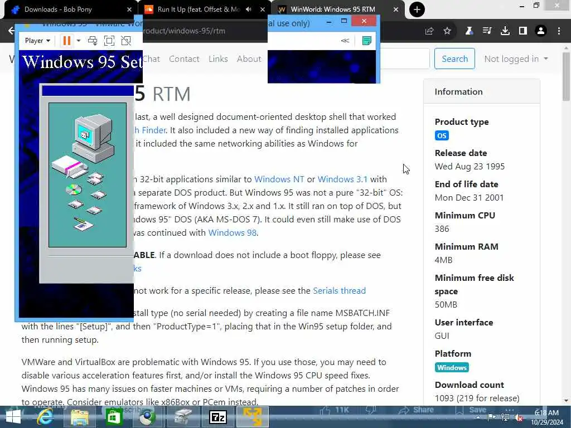Open File Explorer from the taskbar
Viewport: 571px width, 428px height.
point(79,417)
